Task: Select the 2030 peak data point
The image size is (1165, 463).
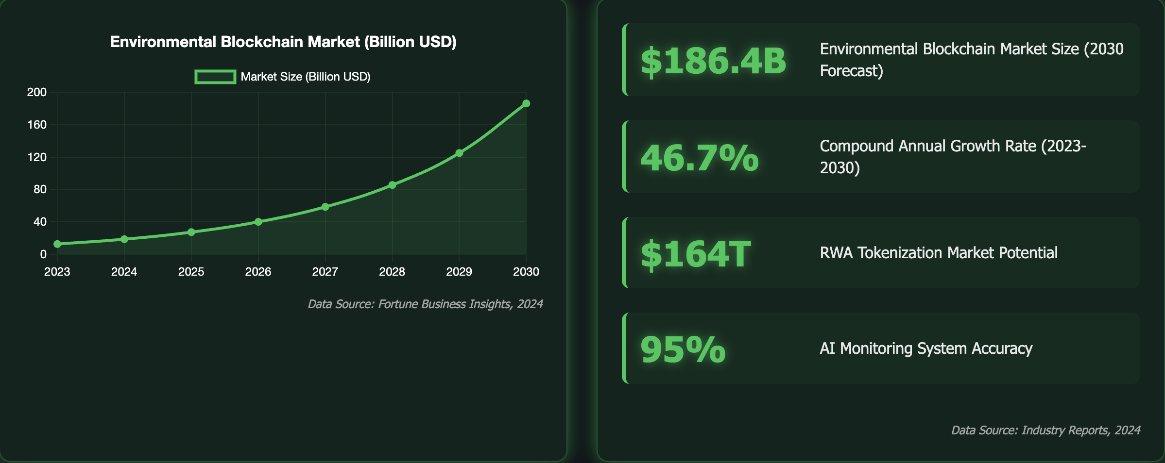Action: [526, 103]
